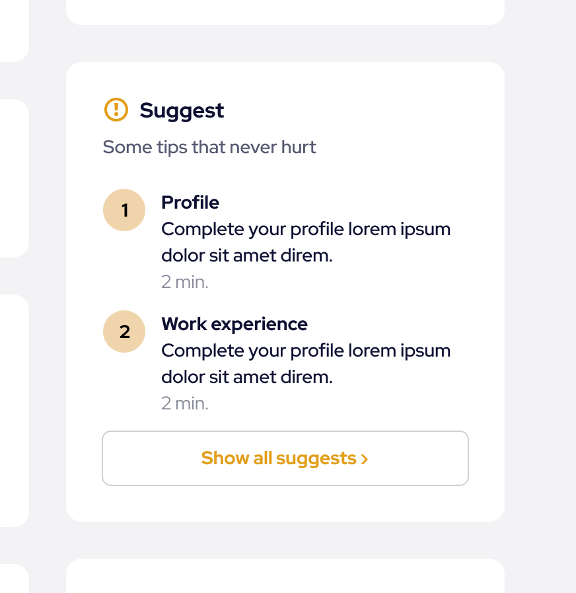Open the Work experience suggestion title

click(234, 324)
